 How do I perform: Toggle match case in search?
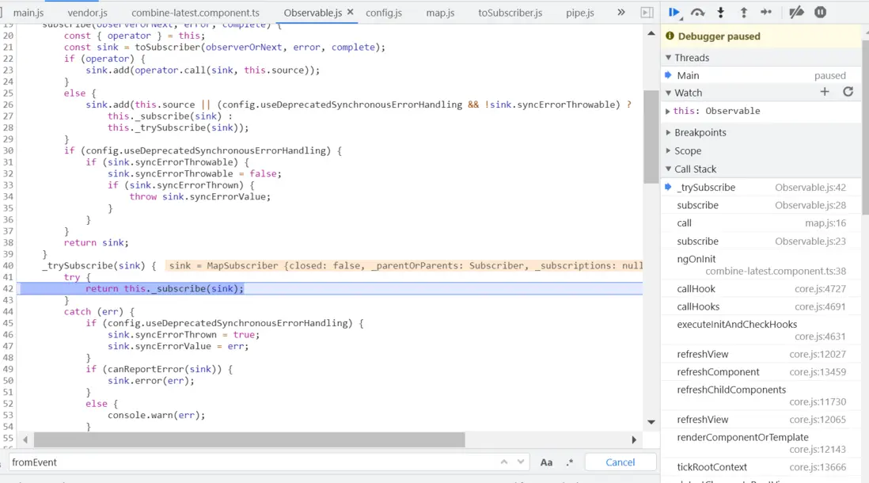point(546,462)
